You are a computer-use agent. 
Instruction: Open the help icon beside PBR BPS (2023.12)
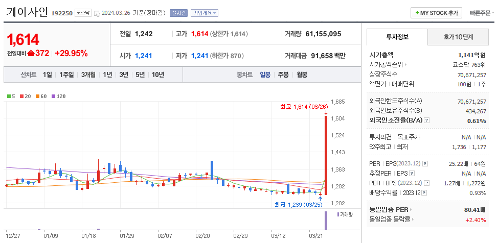[x=427, y=183]
